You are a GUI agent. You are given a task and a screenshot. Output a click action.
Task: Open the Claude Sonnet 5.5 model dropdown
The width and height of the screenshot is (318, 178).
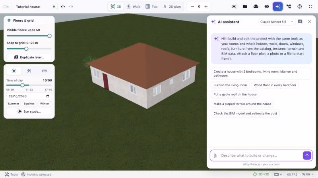pyautogui.click(x=276, y=22)
